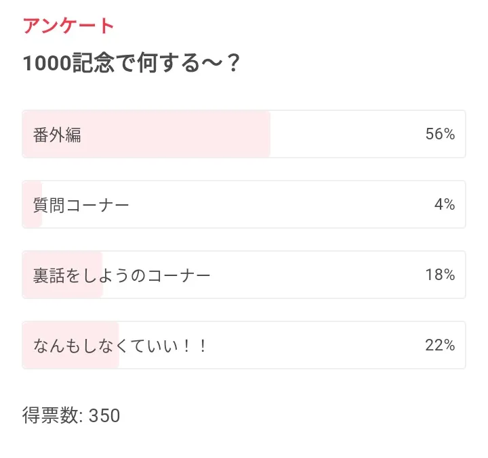Image resolution: width=488 pixels, height=458 pixels.
Task: Click the 22% result percentage
Action: click(440, 346)
